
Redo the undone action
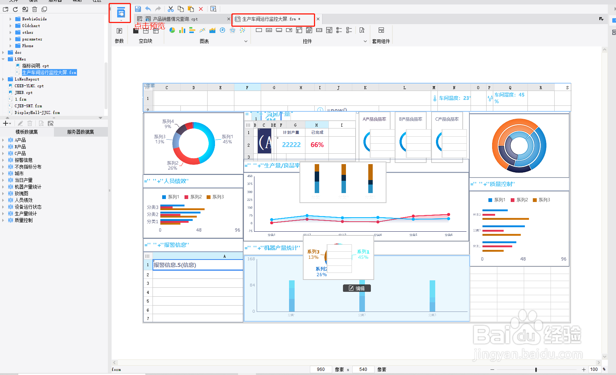point(158,9)
